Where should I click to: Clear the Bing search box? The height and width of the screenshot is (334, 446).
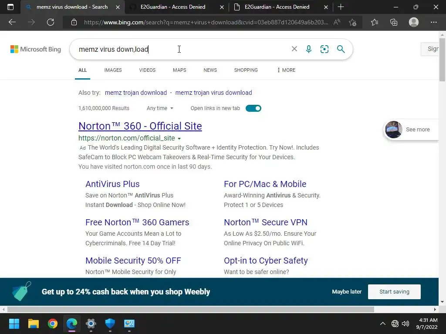pyautogui.click(x=294, y=49)
